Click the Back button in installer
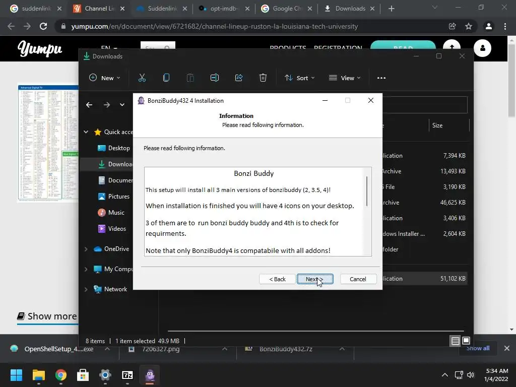The height and width of the screenshot is (387, 516). (277, 279)
